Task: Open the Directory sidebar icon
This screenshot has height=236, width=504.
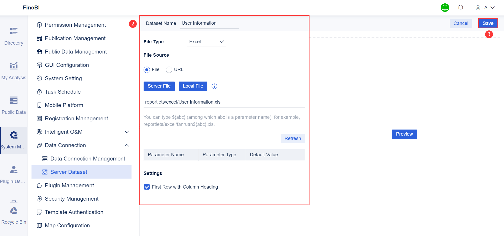Action: 14,31
